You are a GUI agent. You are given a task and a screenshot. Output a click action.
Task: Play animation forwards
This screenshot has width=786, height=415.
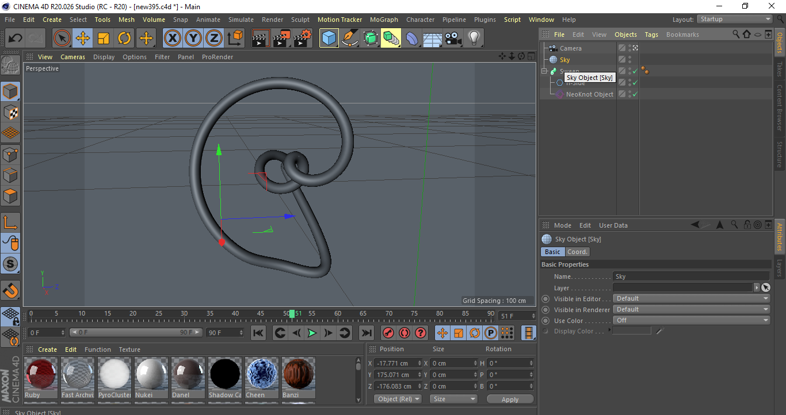(x=312, y=333)
